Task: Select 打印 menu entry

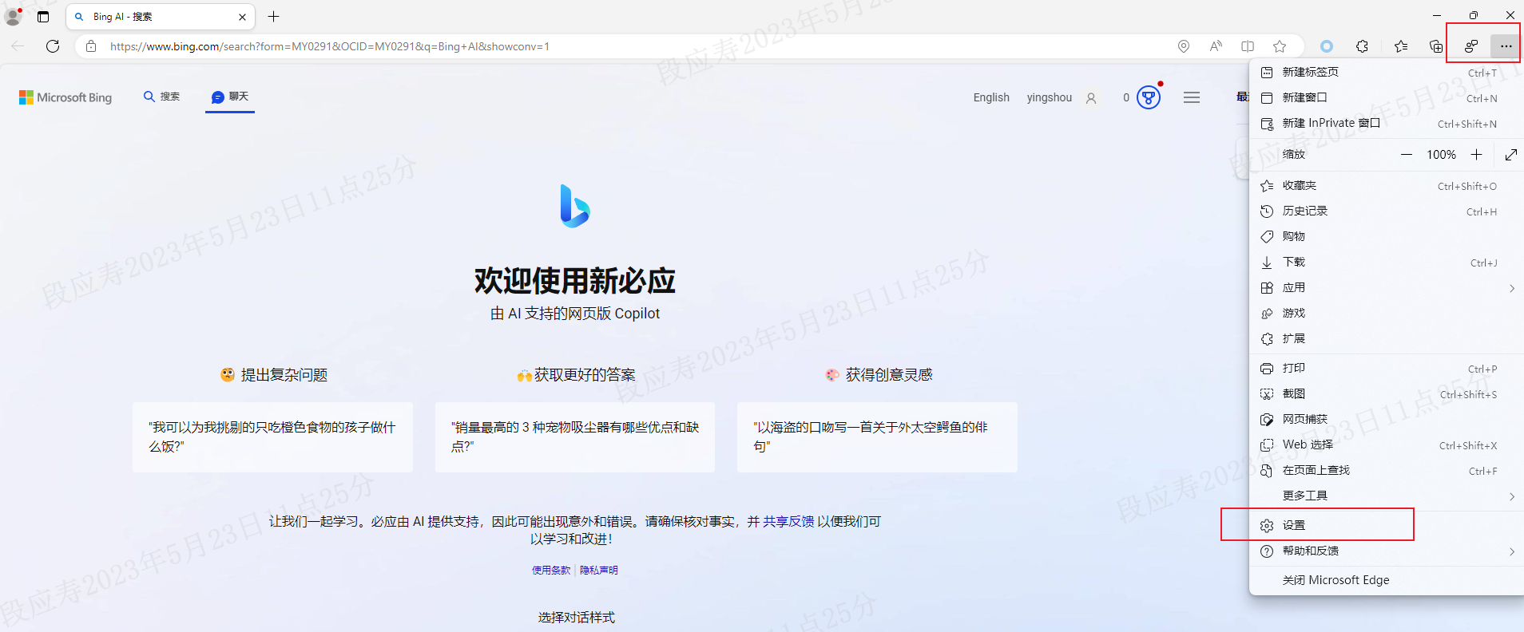Action: click(1387, 368)
